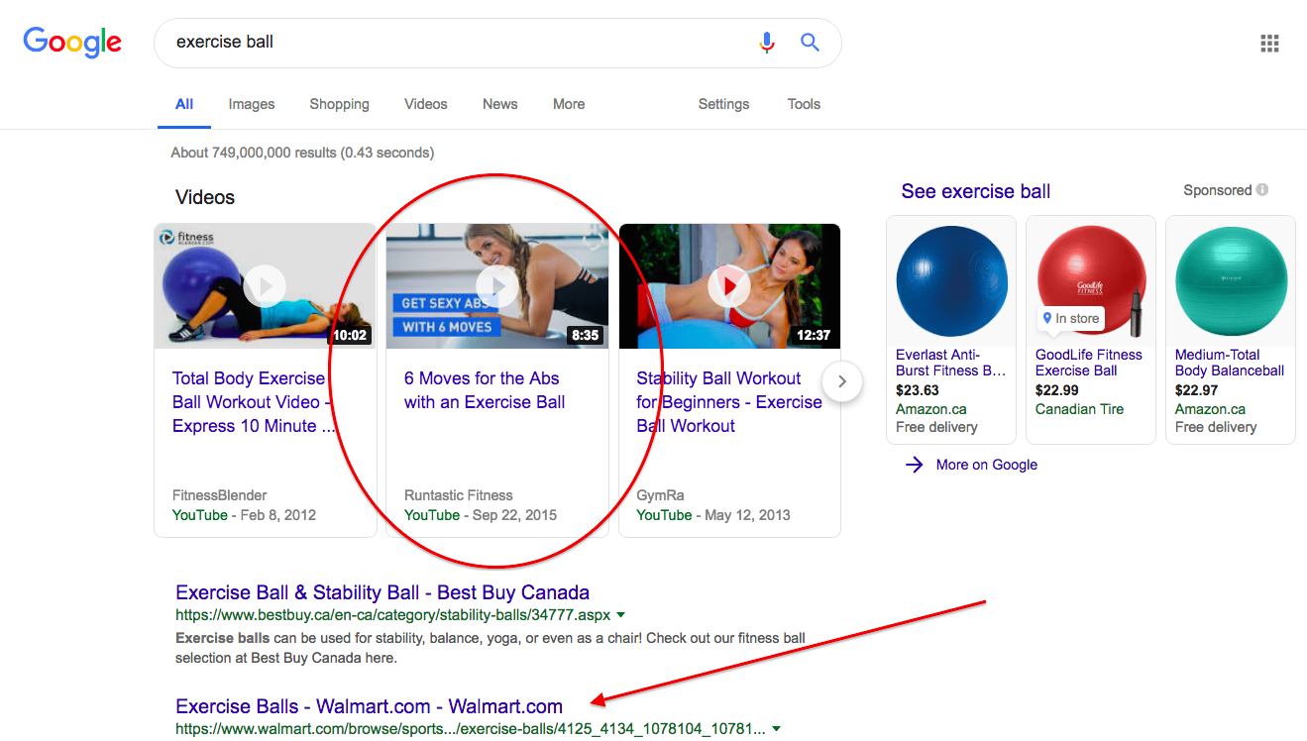Open the Settings menu

723,104
